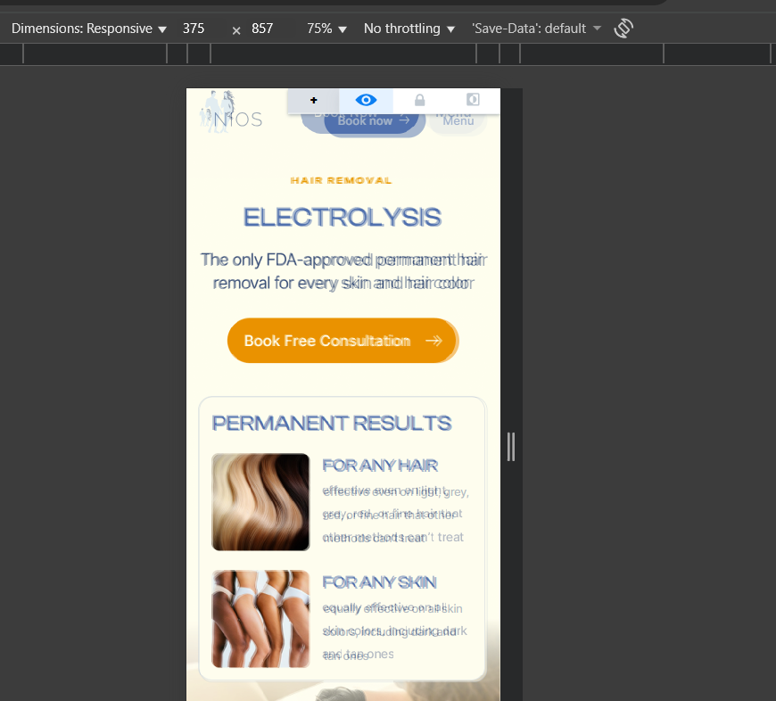The height and width of the screenshot is (701, 776).
Task: Click the PERMANENT RESULTS heading
Action: [x=332, y=424]
